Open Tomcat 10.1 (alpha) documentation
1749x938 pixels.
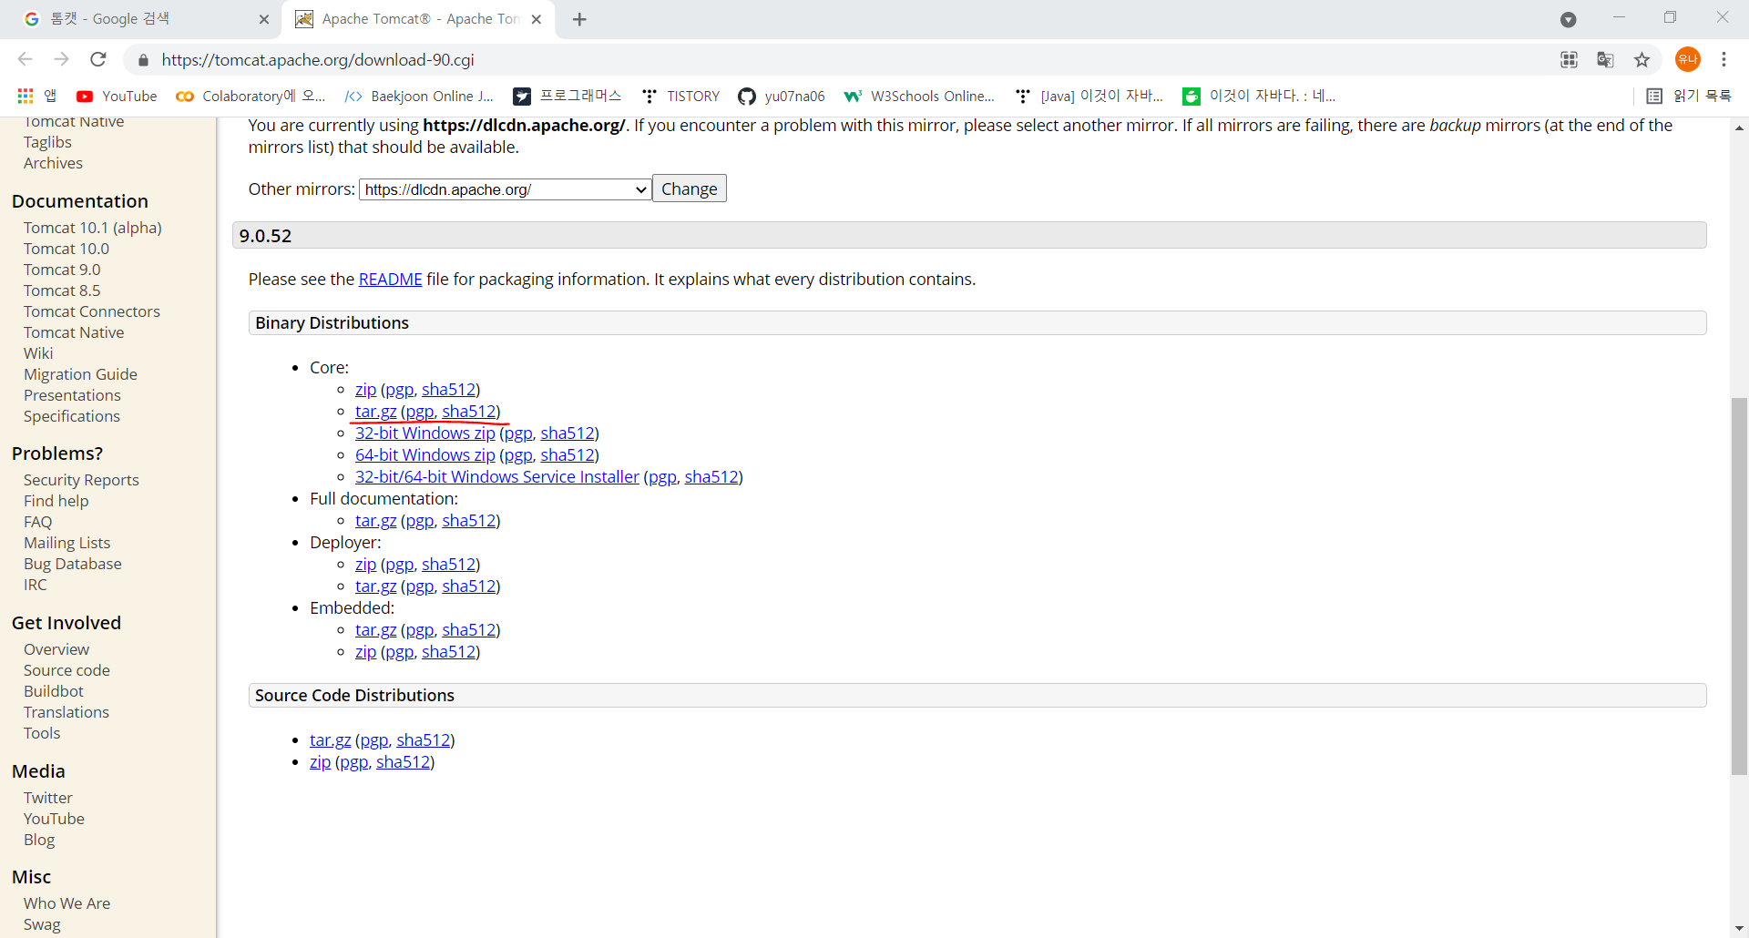[x=93, y=228]
